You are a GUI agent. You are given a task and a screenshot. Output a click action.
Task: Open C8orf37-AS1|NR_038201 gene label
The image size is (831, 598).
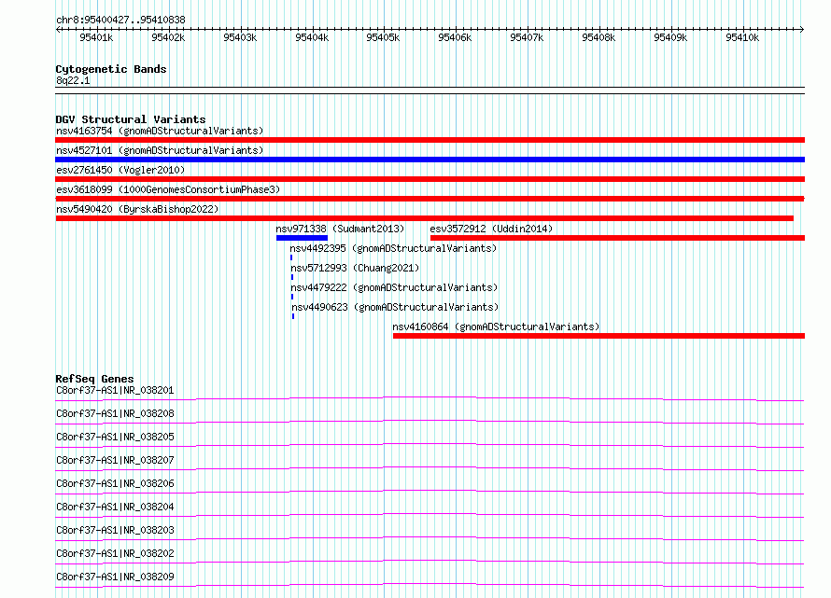(x=115, y=390)
